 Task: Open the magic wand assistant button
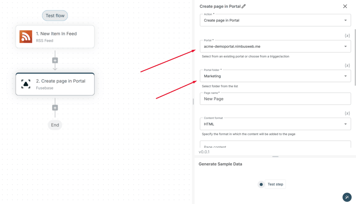pyautogui.click(x=347, y=197)
